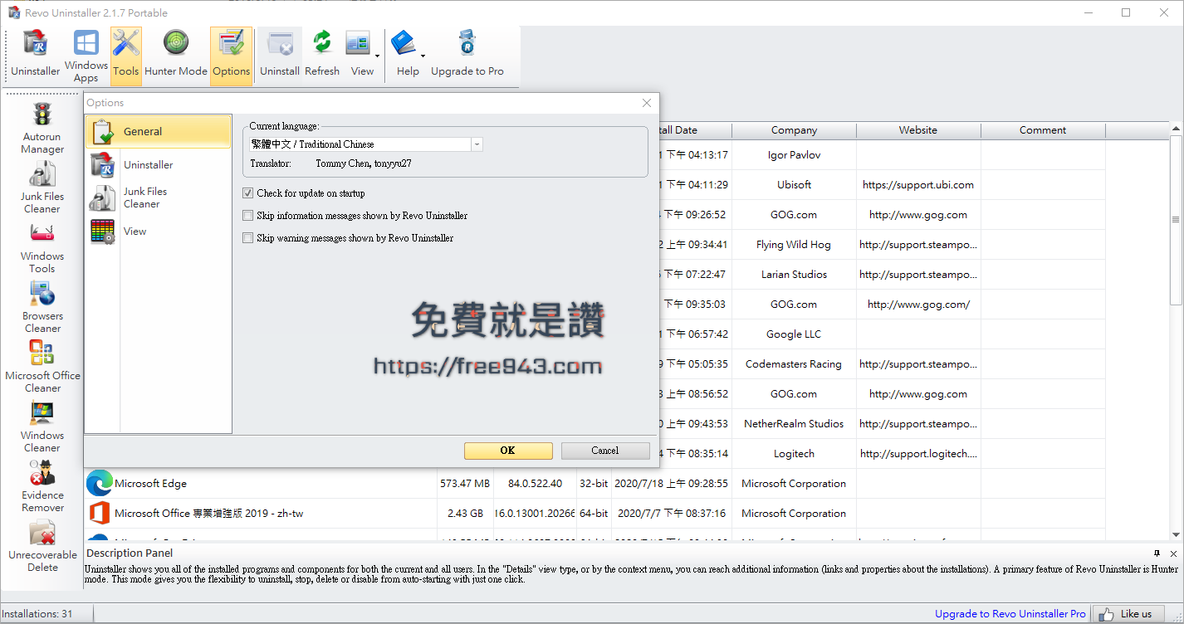This screenshot has height=624, width=1184.
Task: Confirm settings with the OK button
Action: (508, 451)
